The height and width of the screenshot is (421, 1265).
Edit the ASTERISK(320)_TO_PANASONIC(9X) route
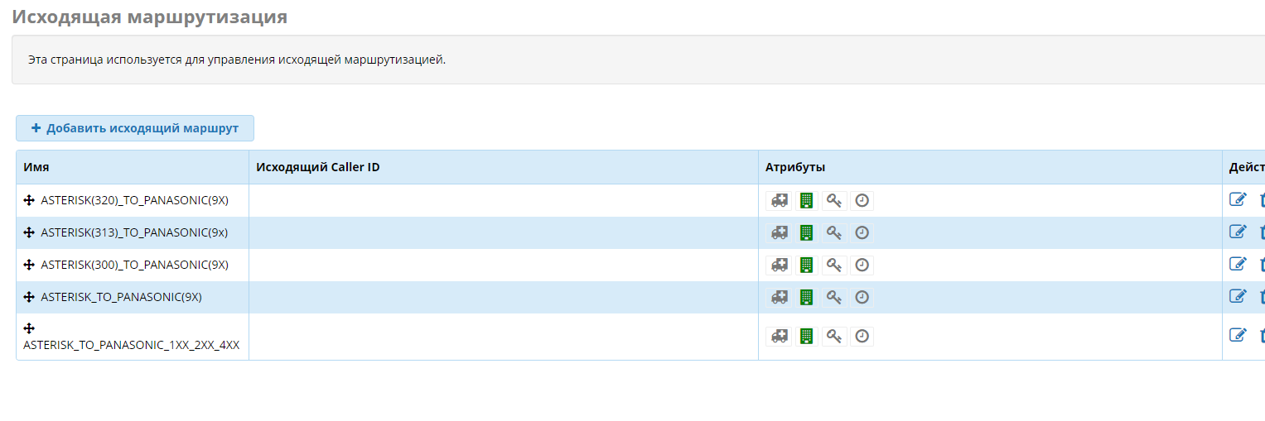coord(1238,199)
